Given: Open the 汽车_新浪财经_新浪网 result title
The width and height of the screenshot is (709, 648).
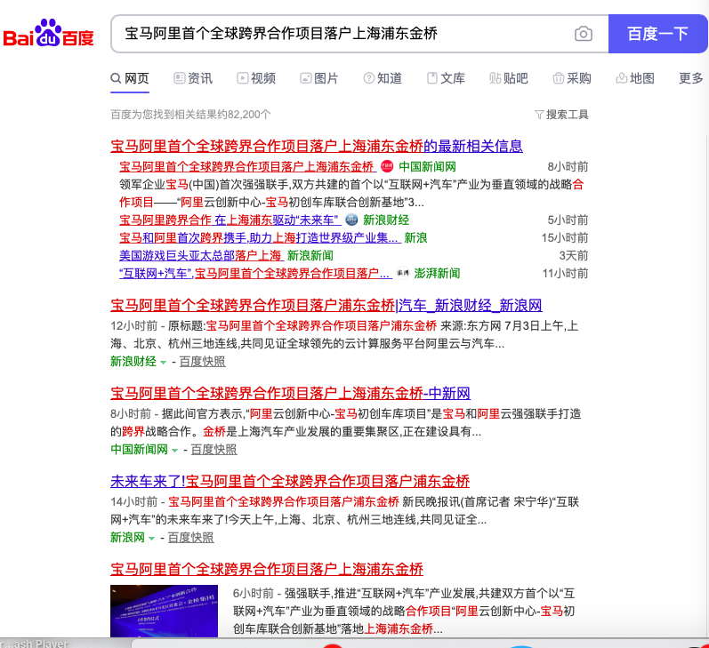Looking at the screenshot, I should pos(326,306).
